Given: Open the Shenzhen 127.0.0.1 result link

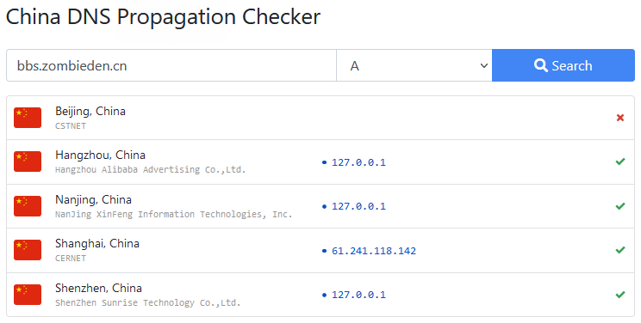Looking at the screenshot, I should coord(358,295).
